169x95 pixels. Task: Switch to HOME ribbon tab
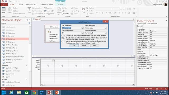[12, 5]
